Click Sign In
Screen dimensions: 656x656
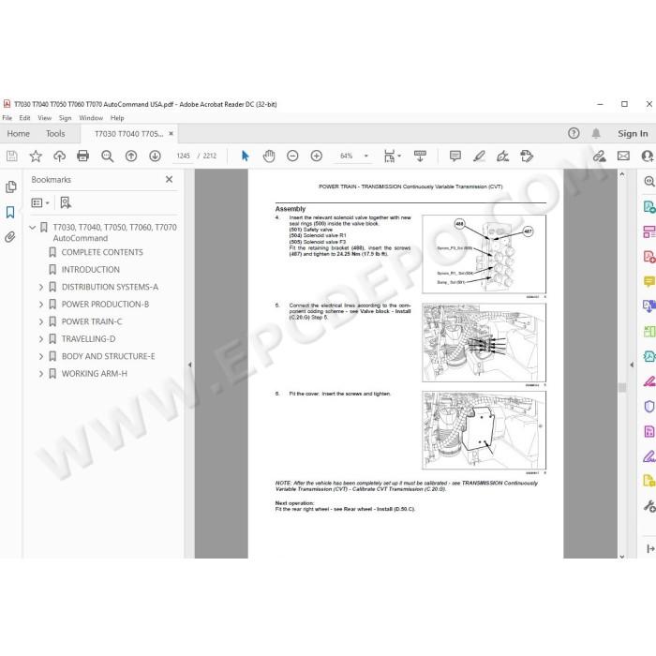tap(633, 133)
